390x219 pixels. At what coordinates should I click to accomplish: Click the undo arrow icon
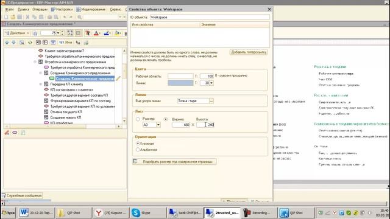tap(65, 17)
